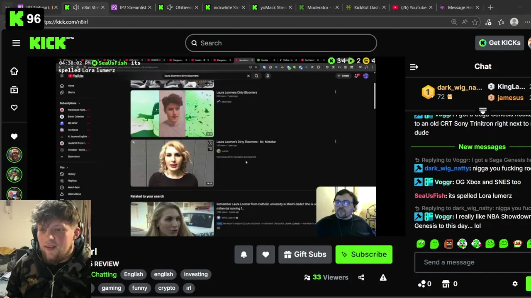
Task: Open the Browse icon in the Kick sidebar
Action: (x=14, y=90)
